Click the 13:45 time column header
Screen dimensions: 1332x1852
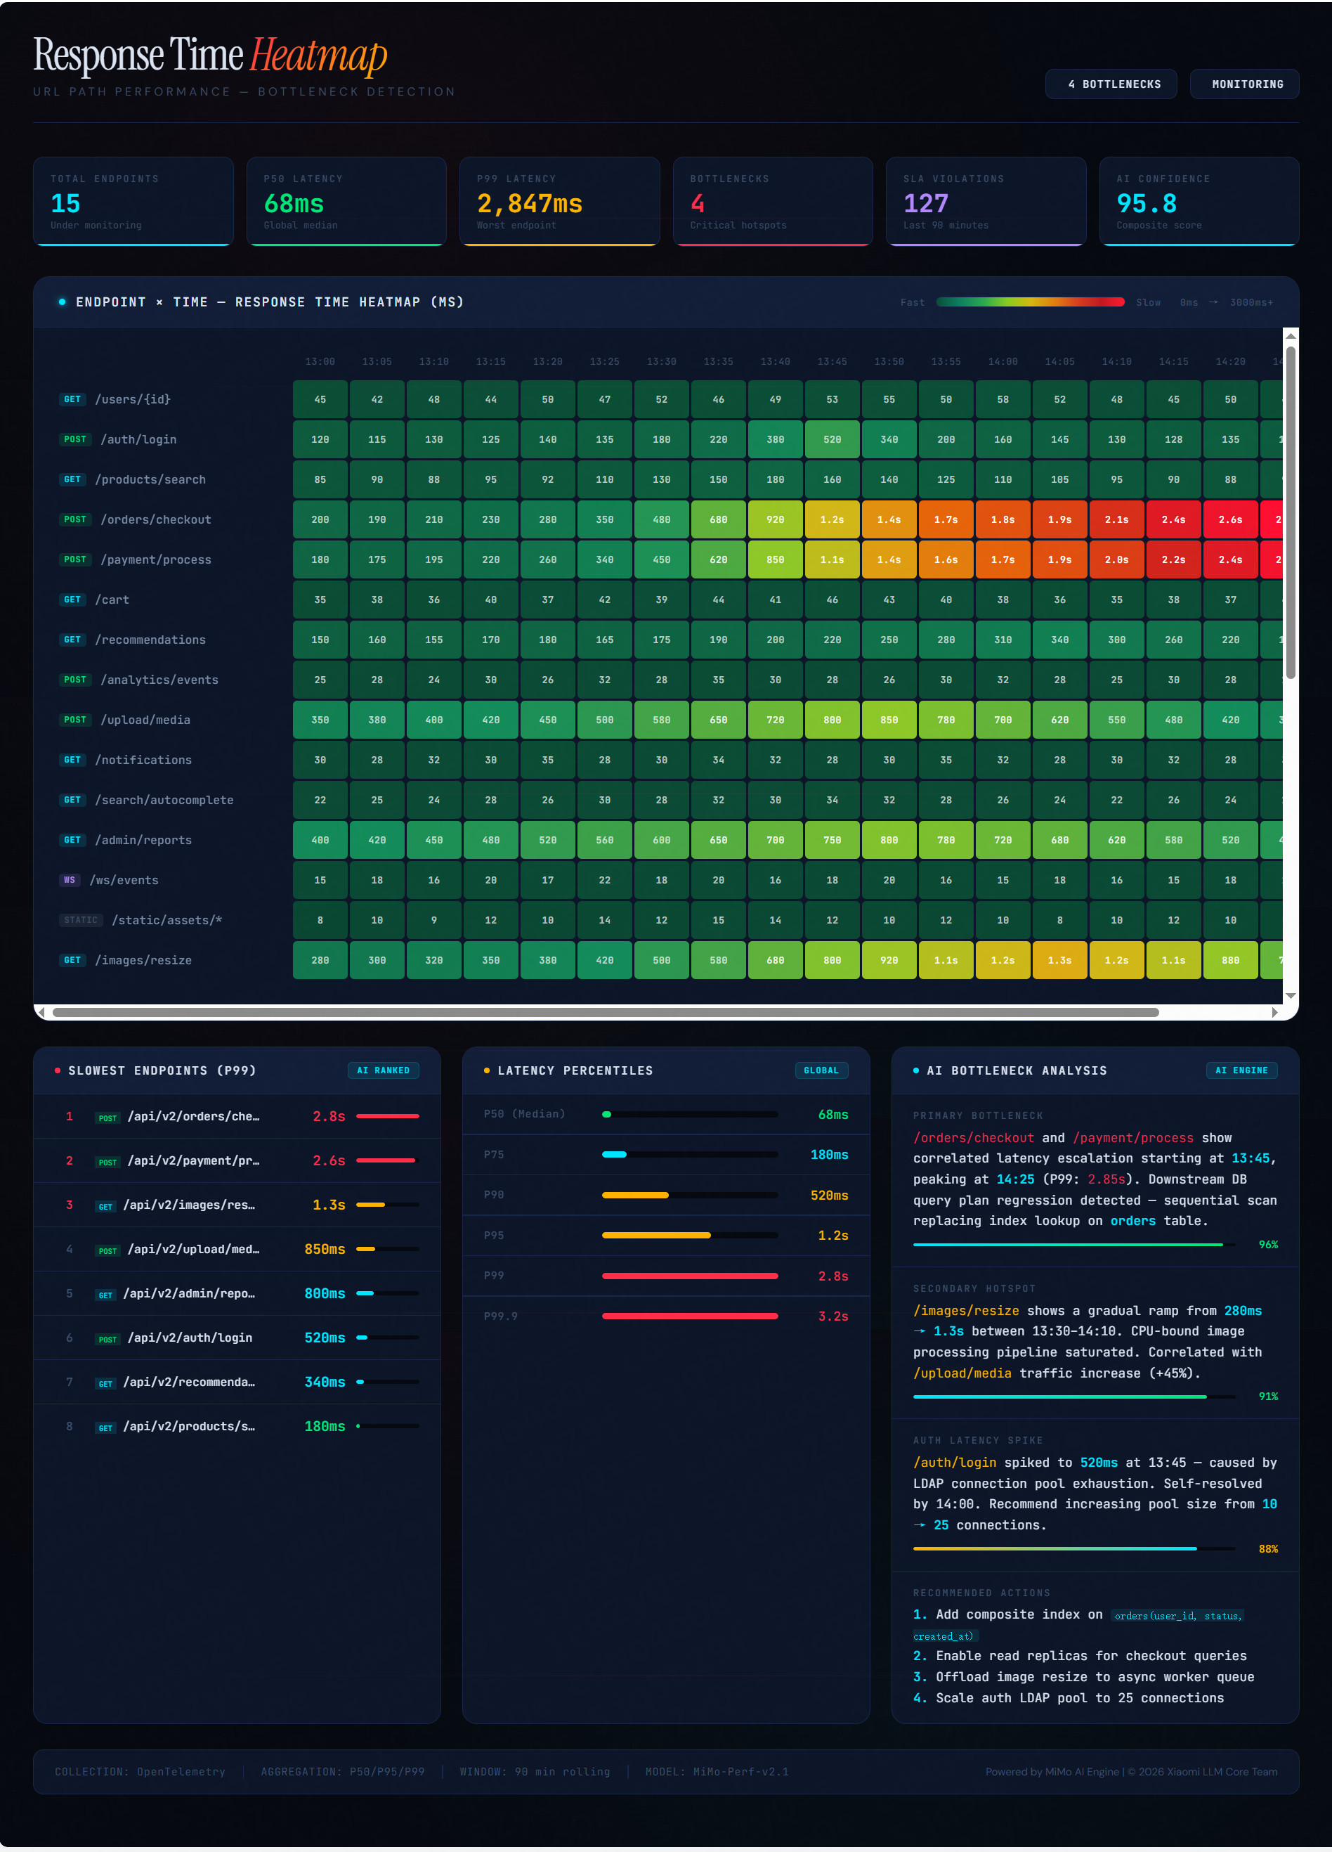pos(832,361)
